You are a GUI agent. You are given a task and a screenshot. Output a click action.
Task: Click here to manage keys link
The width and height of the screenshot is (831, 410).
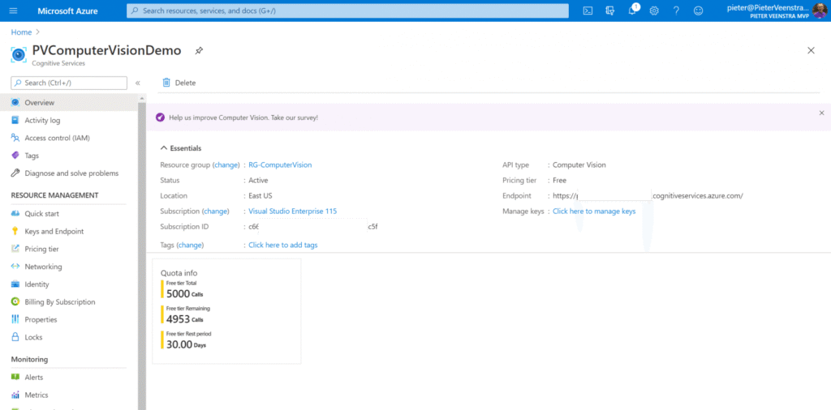[x=594, y=211]
